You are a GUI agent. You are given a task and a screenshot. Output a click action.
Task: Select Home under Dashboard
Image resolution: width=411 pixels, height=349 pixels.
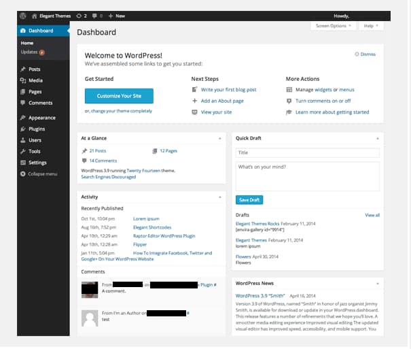pos(27,43)
